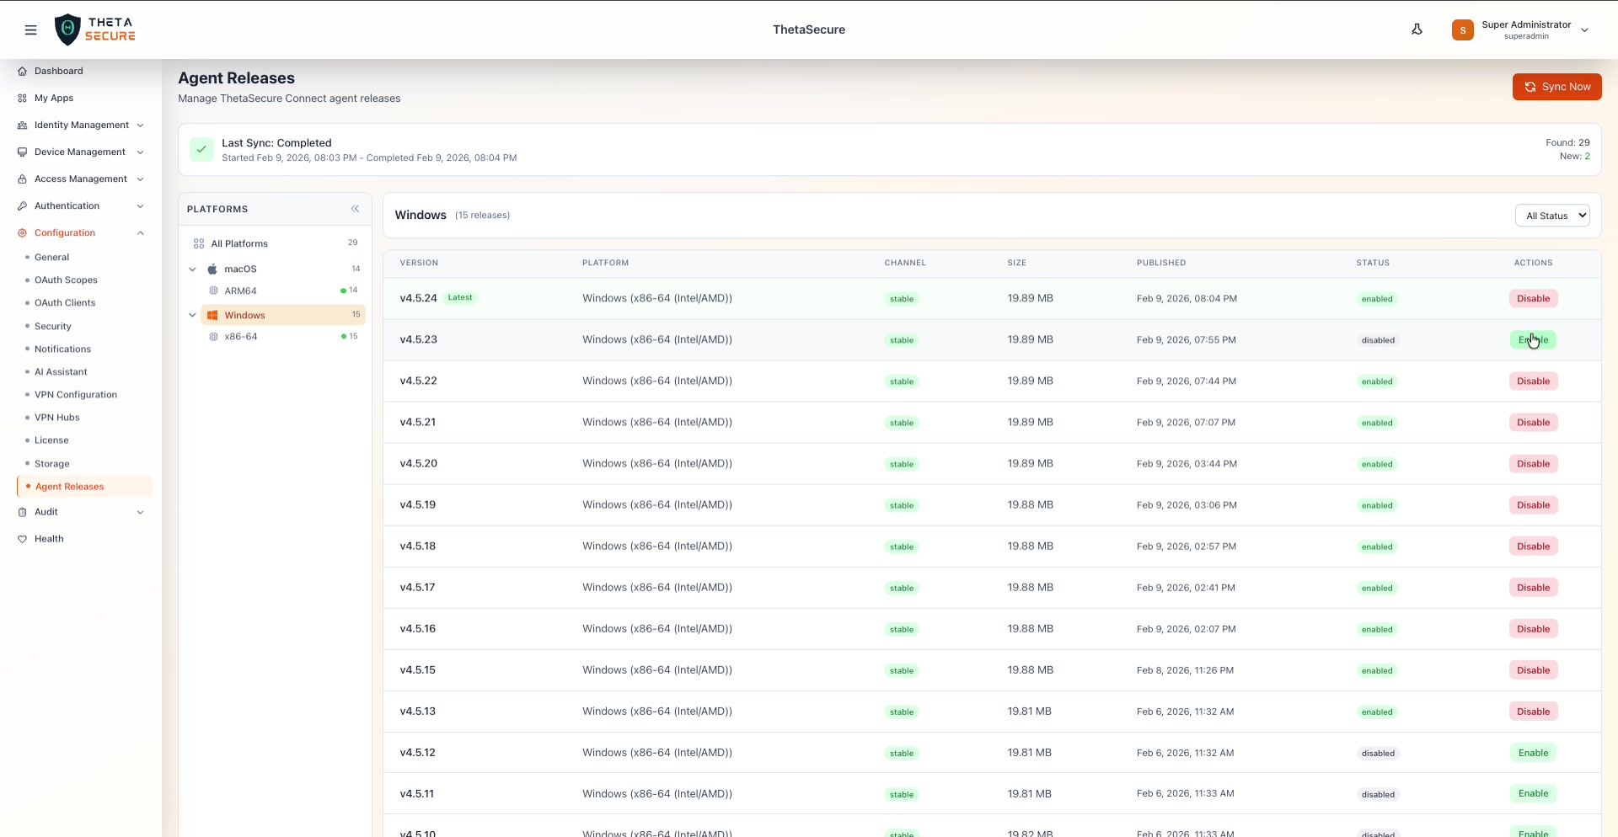
Task: Open OAuth Scopes settings
Action: click(66, 280)
